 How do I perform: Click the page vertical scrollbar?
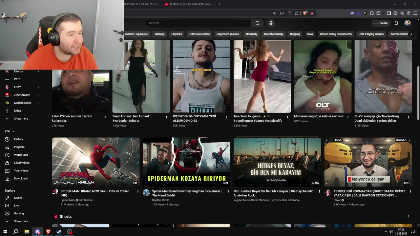(418, 93)
